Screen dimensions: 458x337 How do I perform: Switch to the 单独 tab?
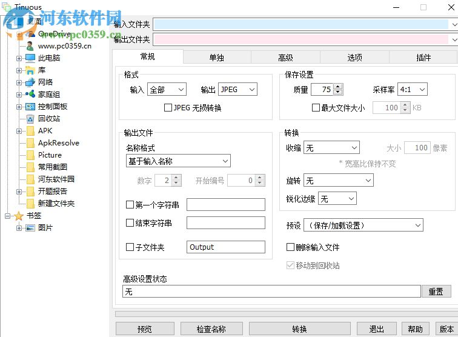pyautogui.click(x=217, y=58)
